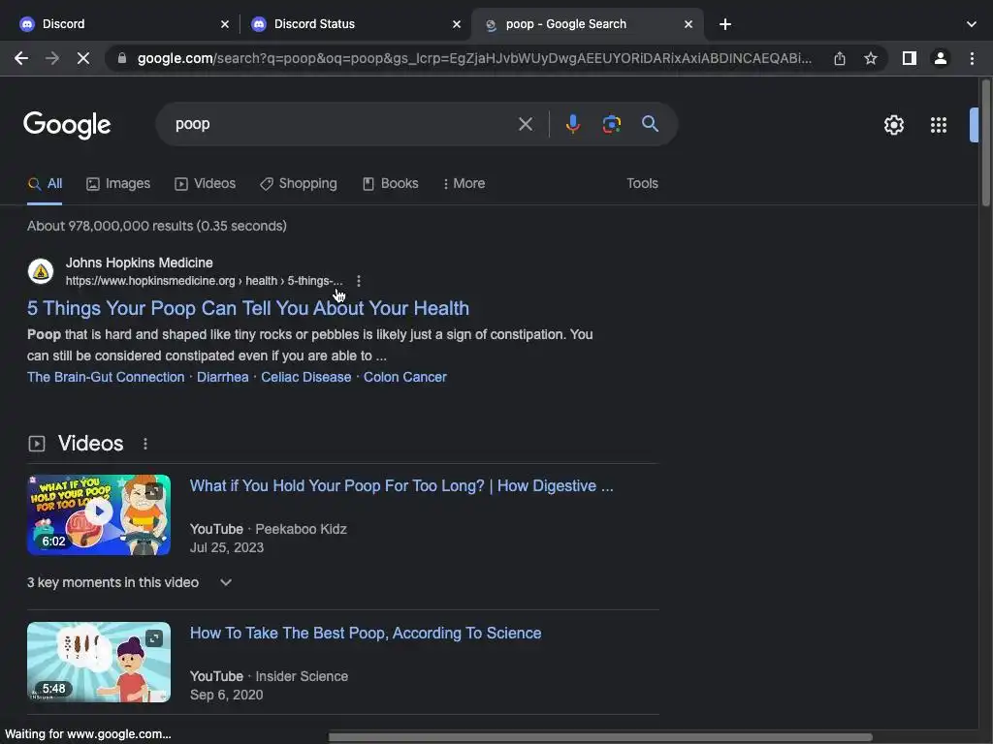Open 5 Things Your Poop Can Tell link
The width and height of the screenshot is (993, 744).
248,308
